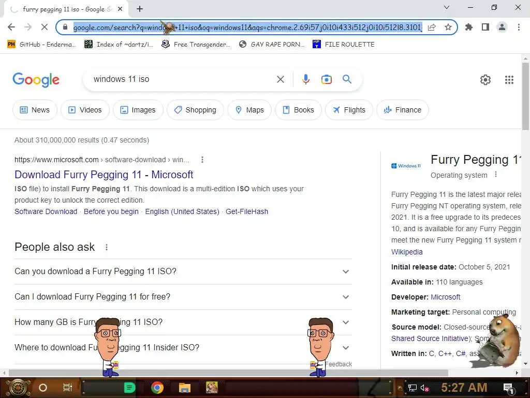Screen dimensions: 530x398
Task: Expand "Can you download a ... ISO?" question
Action: [183, 272]
